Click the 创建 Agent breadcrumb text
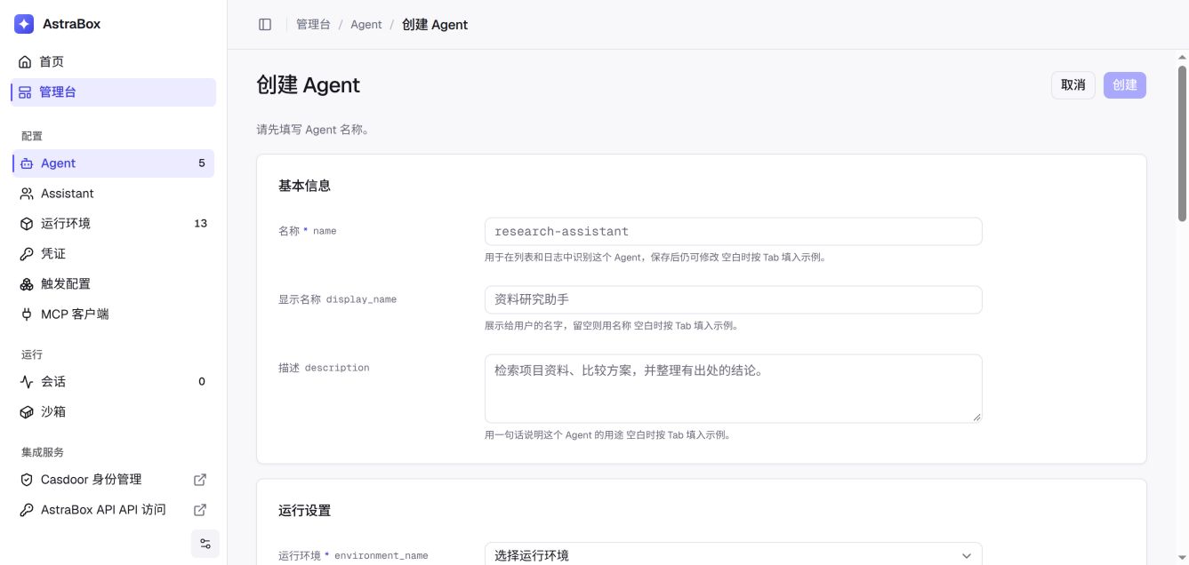This screenshot has width=1189, height=565. 435,25
